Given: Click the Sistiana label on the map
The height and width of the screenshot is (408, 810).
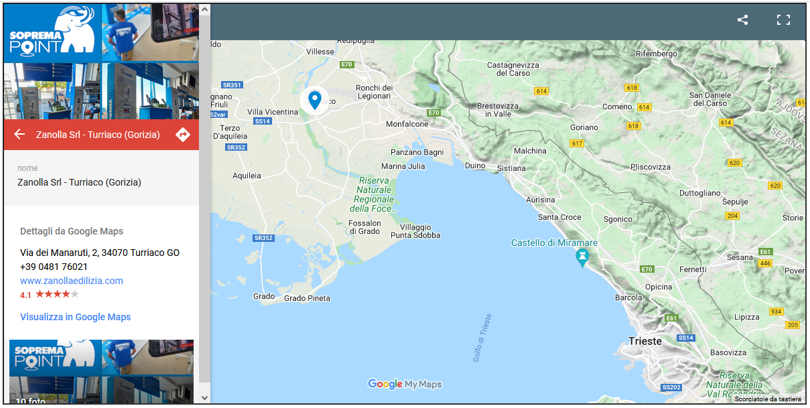Looking at the screenshot, I should [x=511, y=168].
